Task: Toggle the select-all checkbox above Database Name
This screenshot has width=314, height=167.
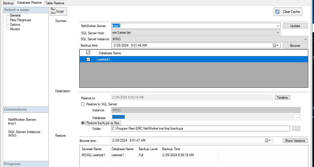Action: click(88, 53)
